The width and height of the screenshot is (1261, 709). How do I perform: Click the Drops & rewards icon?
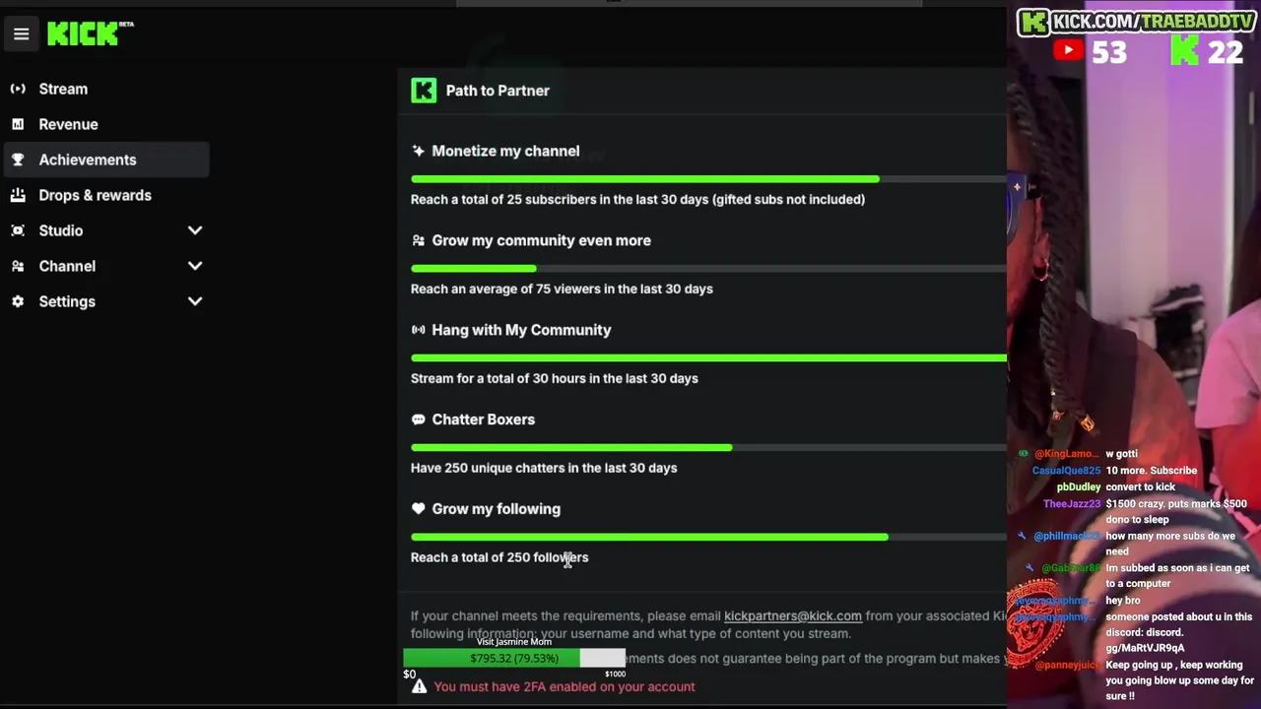pos(18,195)
